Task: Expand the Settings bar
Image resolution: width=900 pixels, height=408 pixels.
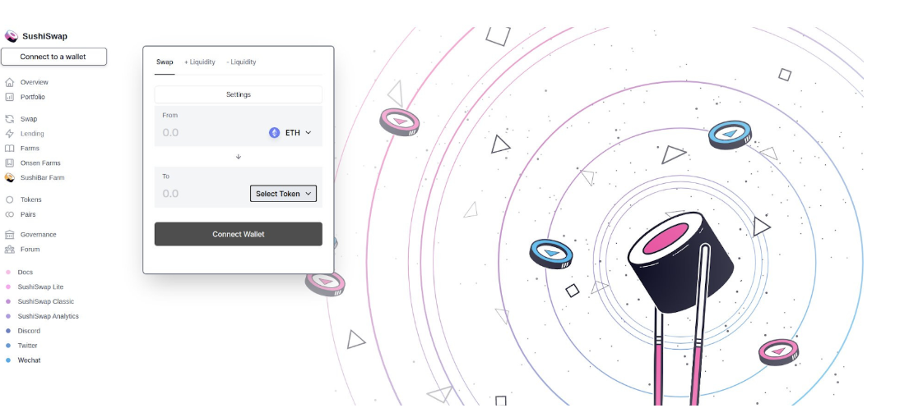Action: pos(238,94)
